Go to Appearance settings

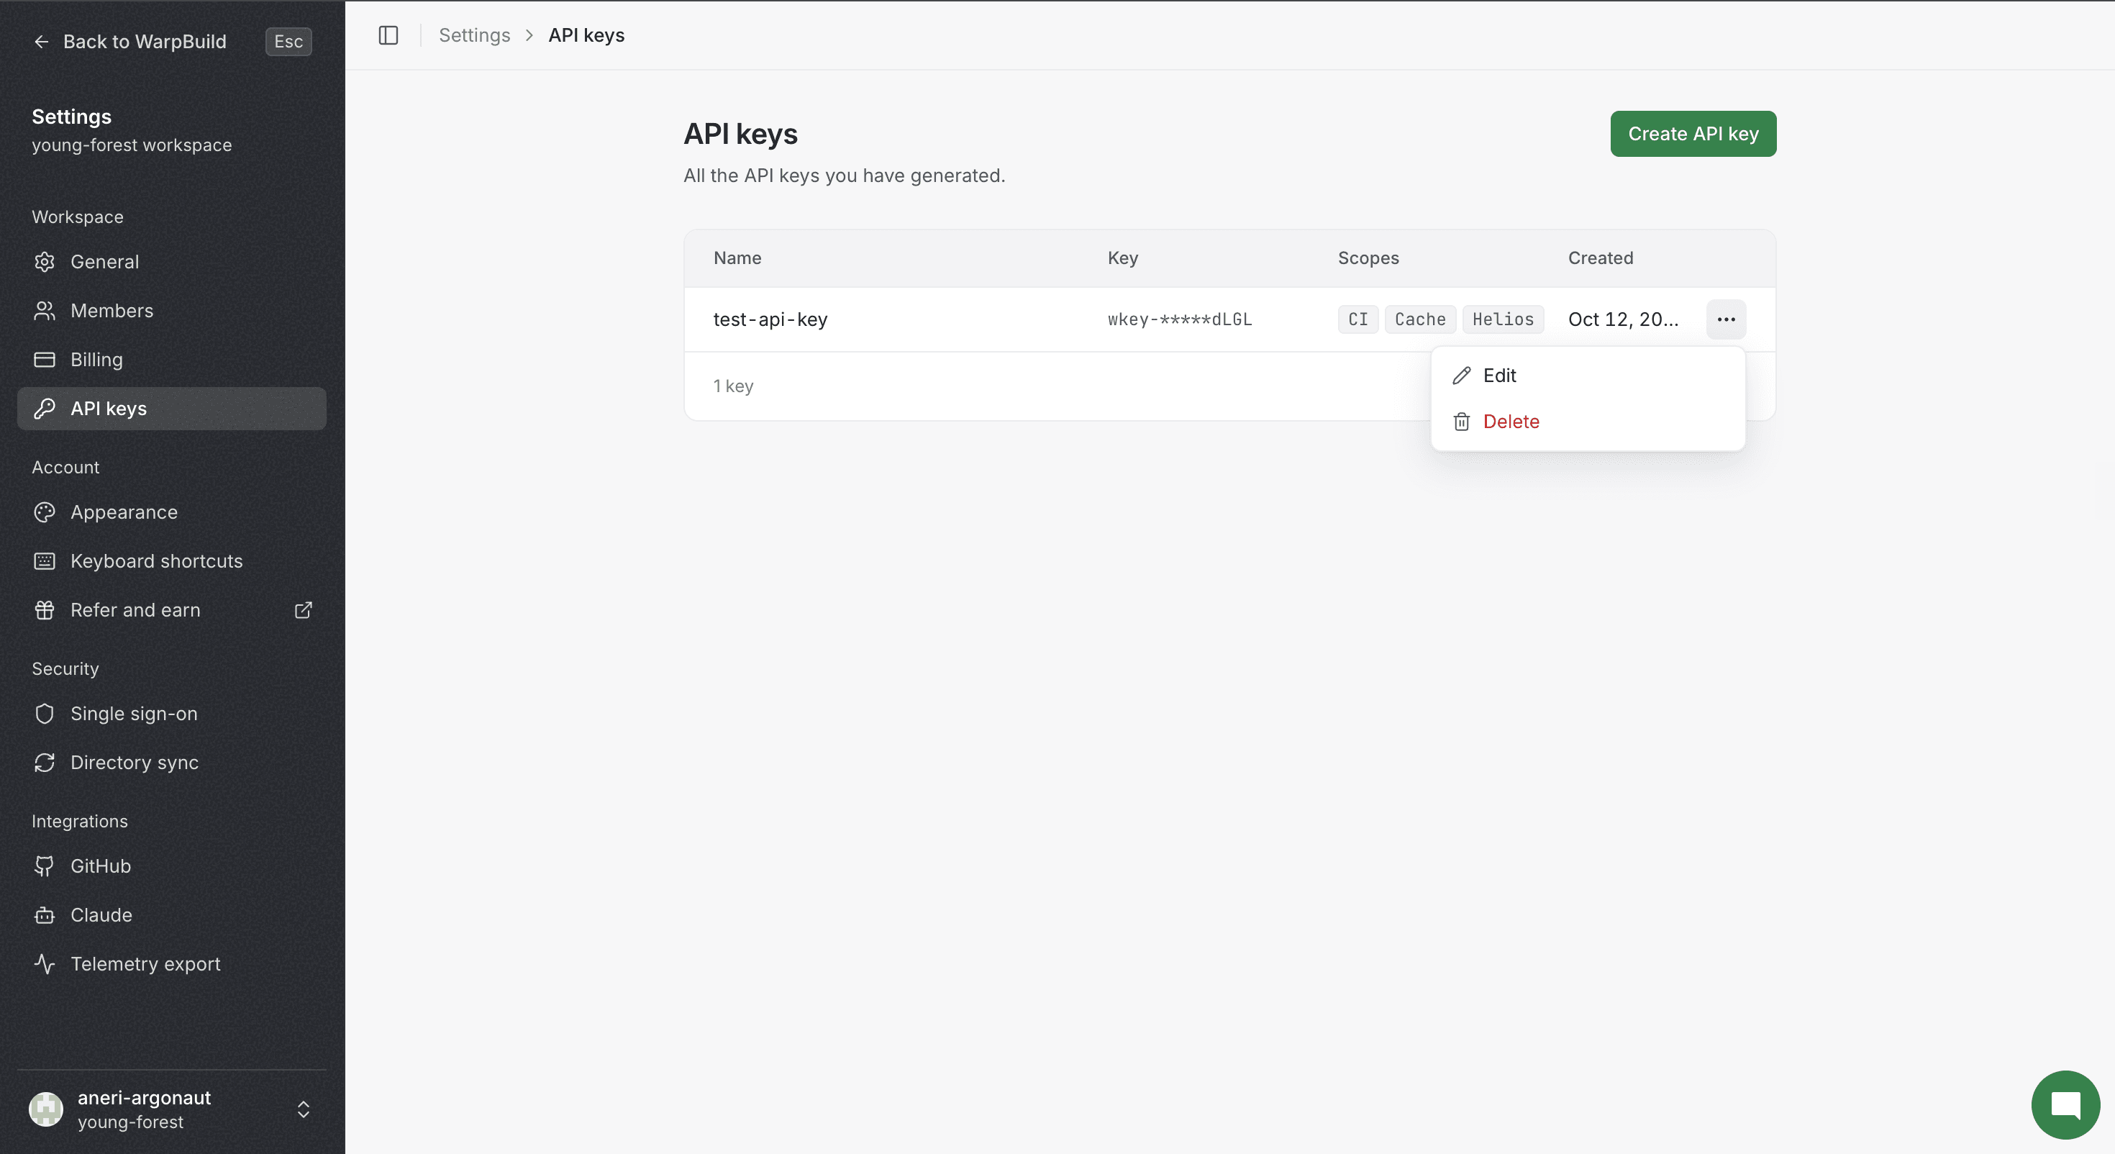click(x=172, y=512)
